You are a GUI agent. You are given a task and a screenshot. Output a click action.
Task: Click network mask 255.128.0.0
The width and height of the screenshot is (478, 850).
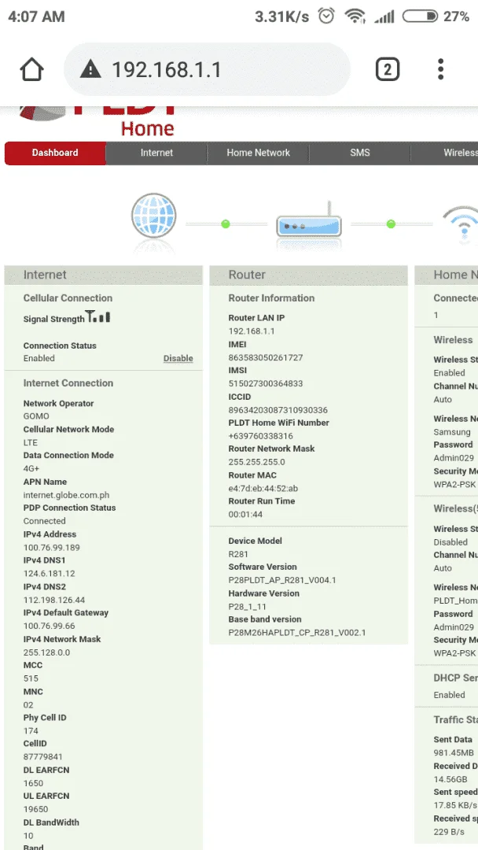[x=46, y=652]
